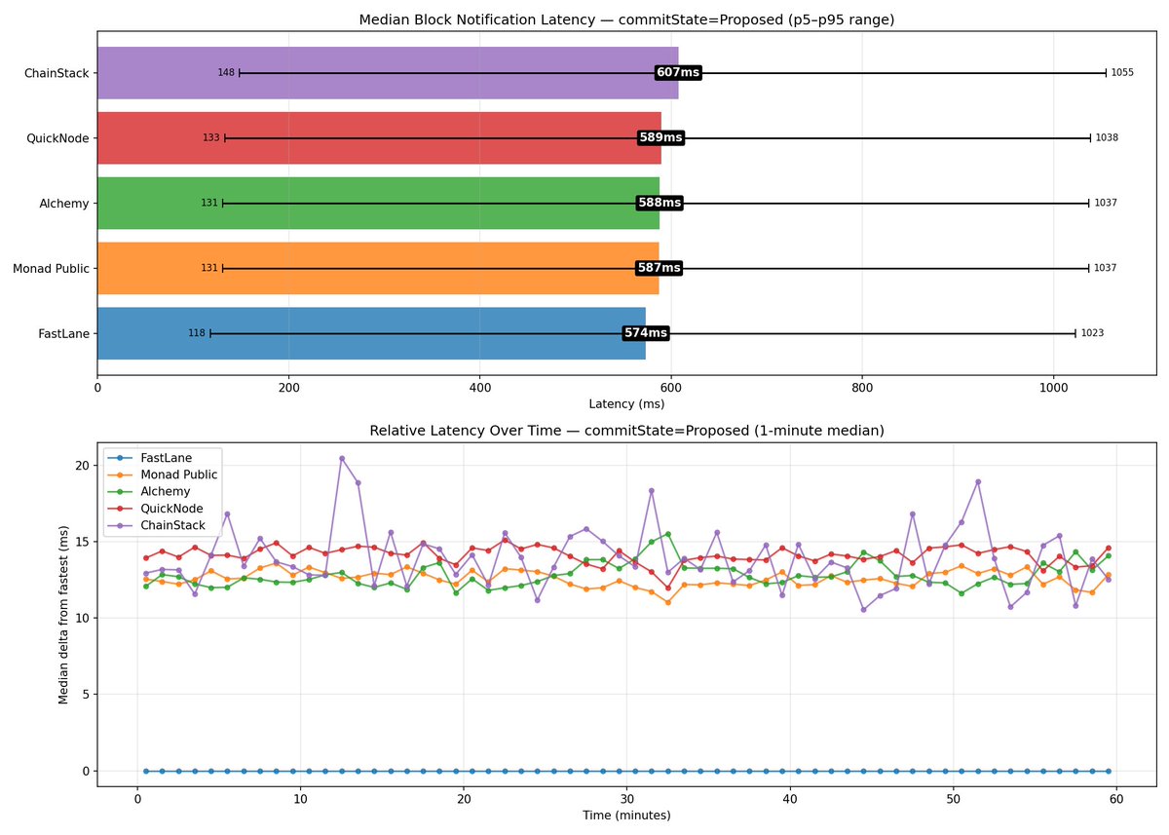The image size is (1169, 835).
Task: Click the 1038 p95 value for QuickNode
Action: (1107, 138)
